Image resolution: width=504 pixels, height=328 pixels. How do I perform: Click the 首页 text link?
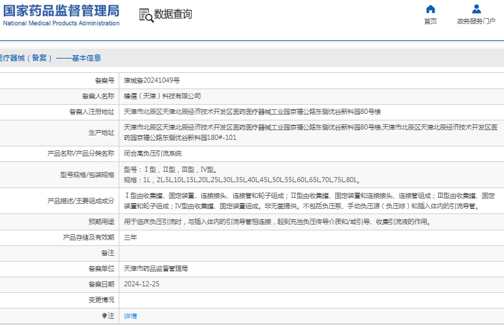tap(430, 21)
